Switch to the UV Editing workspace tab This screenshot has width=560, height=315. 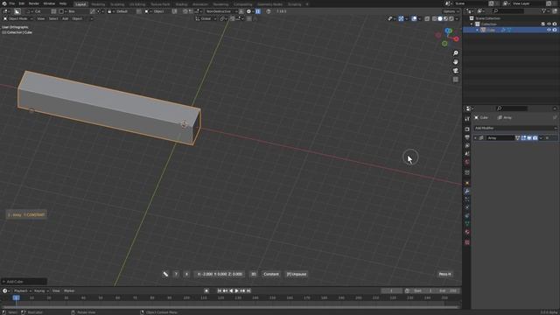click(137, 4)
